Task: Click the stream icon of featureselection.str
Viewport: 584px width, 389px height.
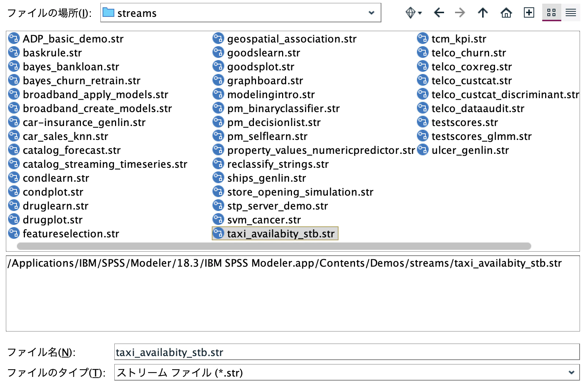Action: pos(14,233)
